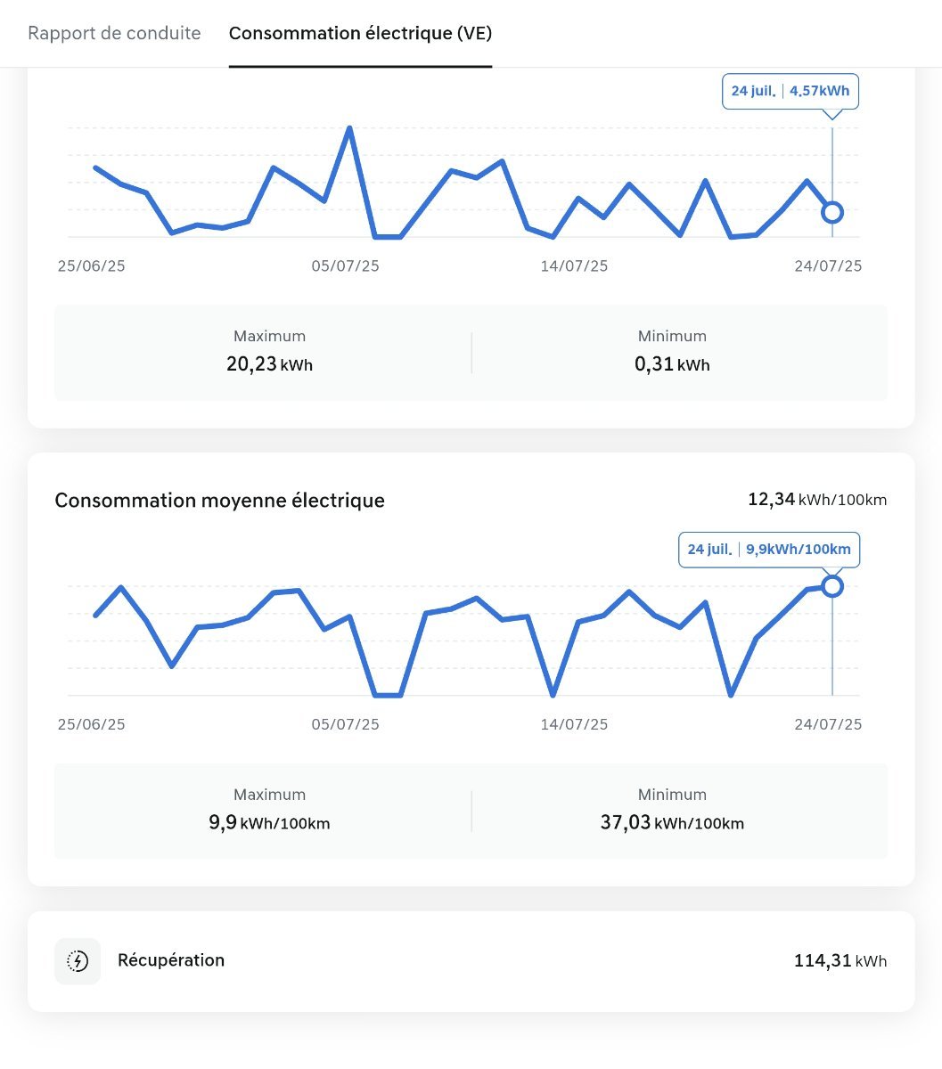Image resolution: width=942 pixels, height=1069 pixels.
Task: Click the 114,31 kWh recuperation value
Action: coord(840,961)
